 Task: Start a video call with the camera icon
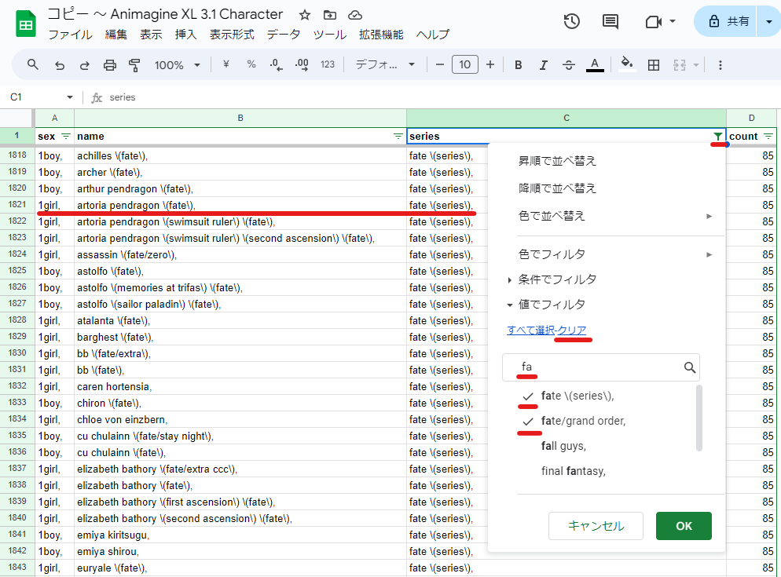click(x=653, y=21)
